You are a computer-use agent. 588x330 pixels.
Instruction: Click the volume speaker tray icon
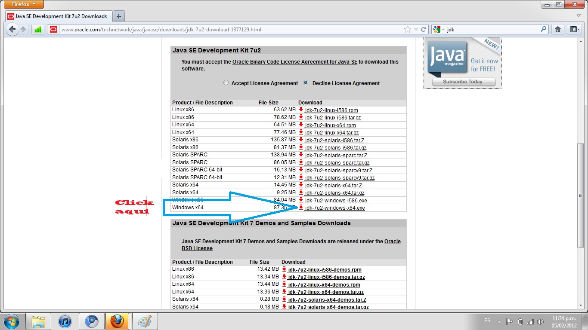tap(540, 321)
